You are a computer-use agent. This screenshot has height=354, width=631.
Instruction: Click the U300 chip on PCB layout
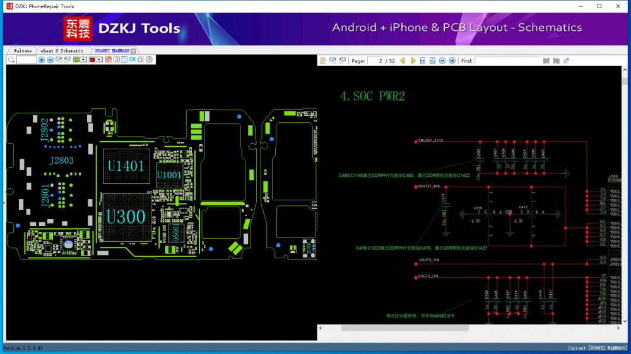(x=126, y=216)
